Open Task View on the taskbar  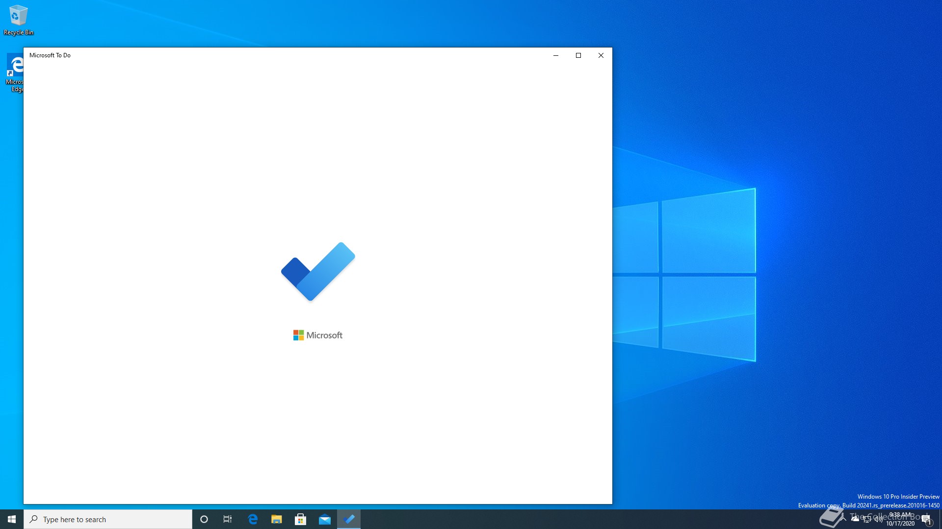[x=228, y=519]
